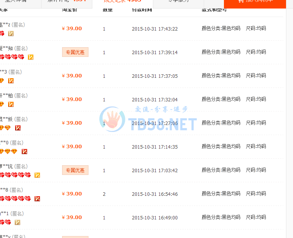
Task: Click four-heart credit rating under 爱**知
Action: click(x=12, y=57)
